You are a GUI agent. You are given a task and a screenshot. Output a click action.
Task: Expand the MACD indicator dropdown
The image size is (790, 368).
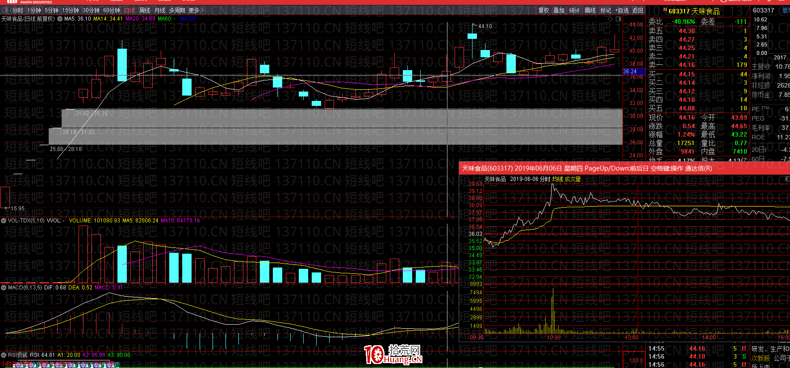[x=4, y=288]
